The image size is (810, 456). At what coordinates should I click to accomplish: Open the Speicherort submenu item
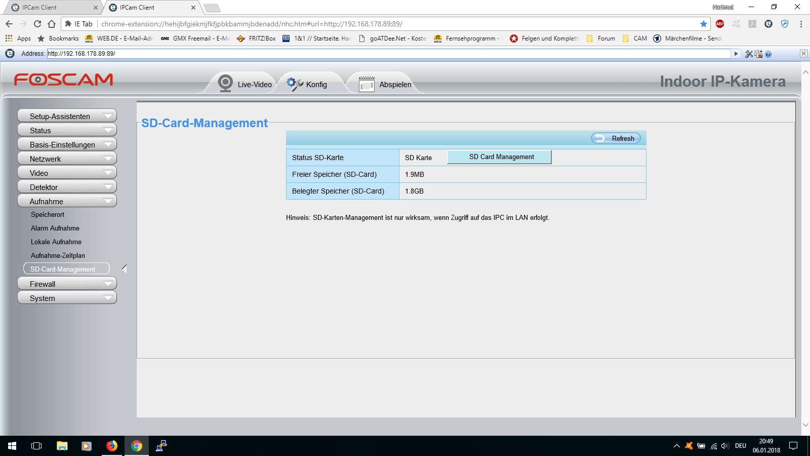coord(48,215)
